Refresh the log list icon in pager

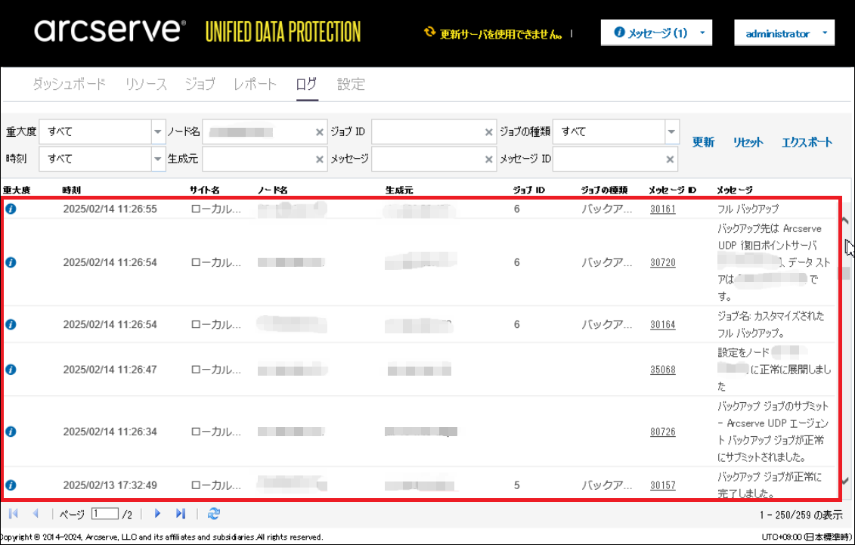214,513
